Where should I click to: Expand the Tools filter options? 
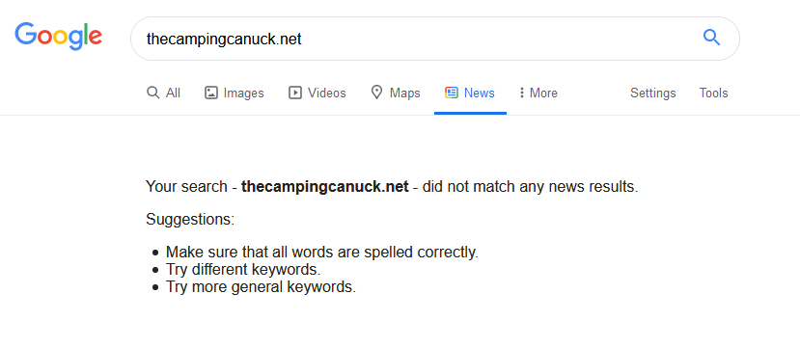(713, 93)
